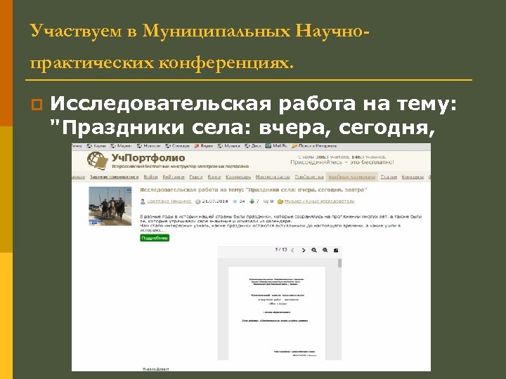Zoom in in document viewer

click(x=325, y=251)
